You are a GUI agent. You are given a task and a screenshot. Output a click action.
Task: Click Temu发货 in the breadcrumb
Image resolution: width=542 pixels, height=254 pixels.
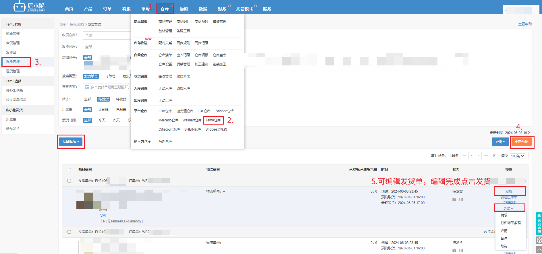(x=77, y=24)
